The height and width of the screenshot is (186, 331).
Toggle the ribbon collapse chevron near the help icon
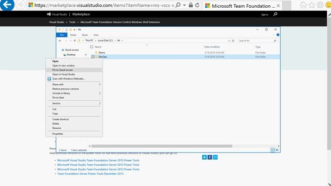274,35
